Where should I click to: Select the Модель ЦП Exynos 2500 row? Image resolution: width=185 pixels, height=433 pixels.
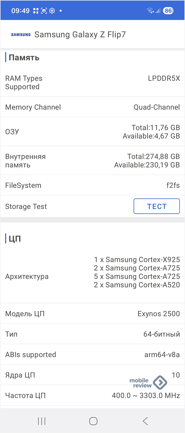(92, 314)
